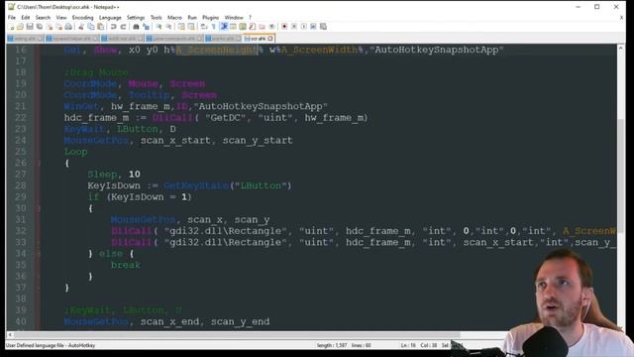Close the ocr.ahk tab with its X
The width and height of the screenshot is (634, 357).
(270, 39)
